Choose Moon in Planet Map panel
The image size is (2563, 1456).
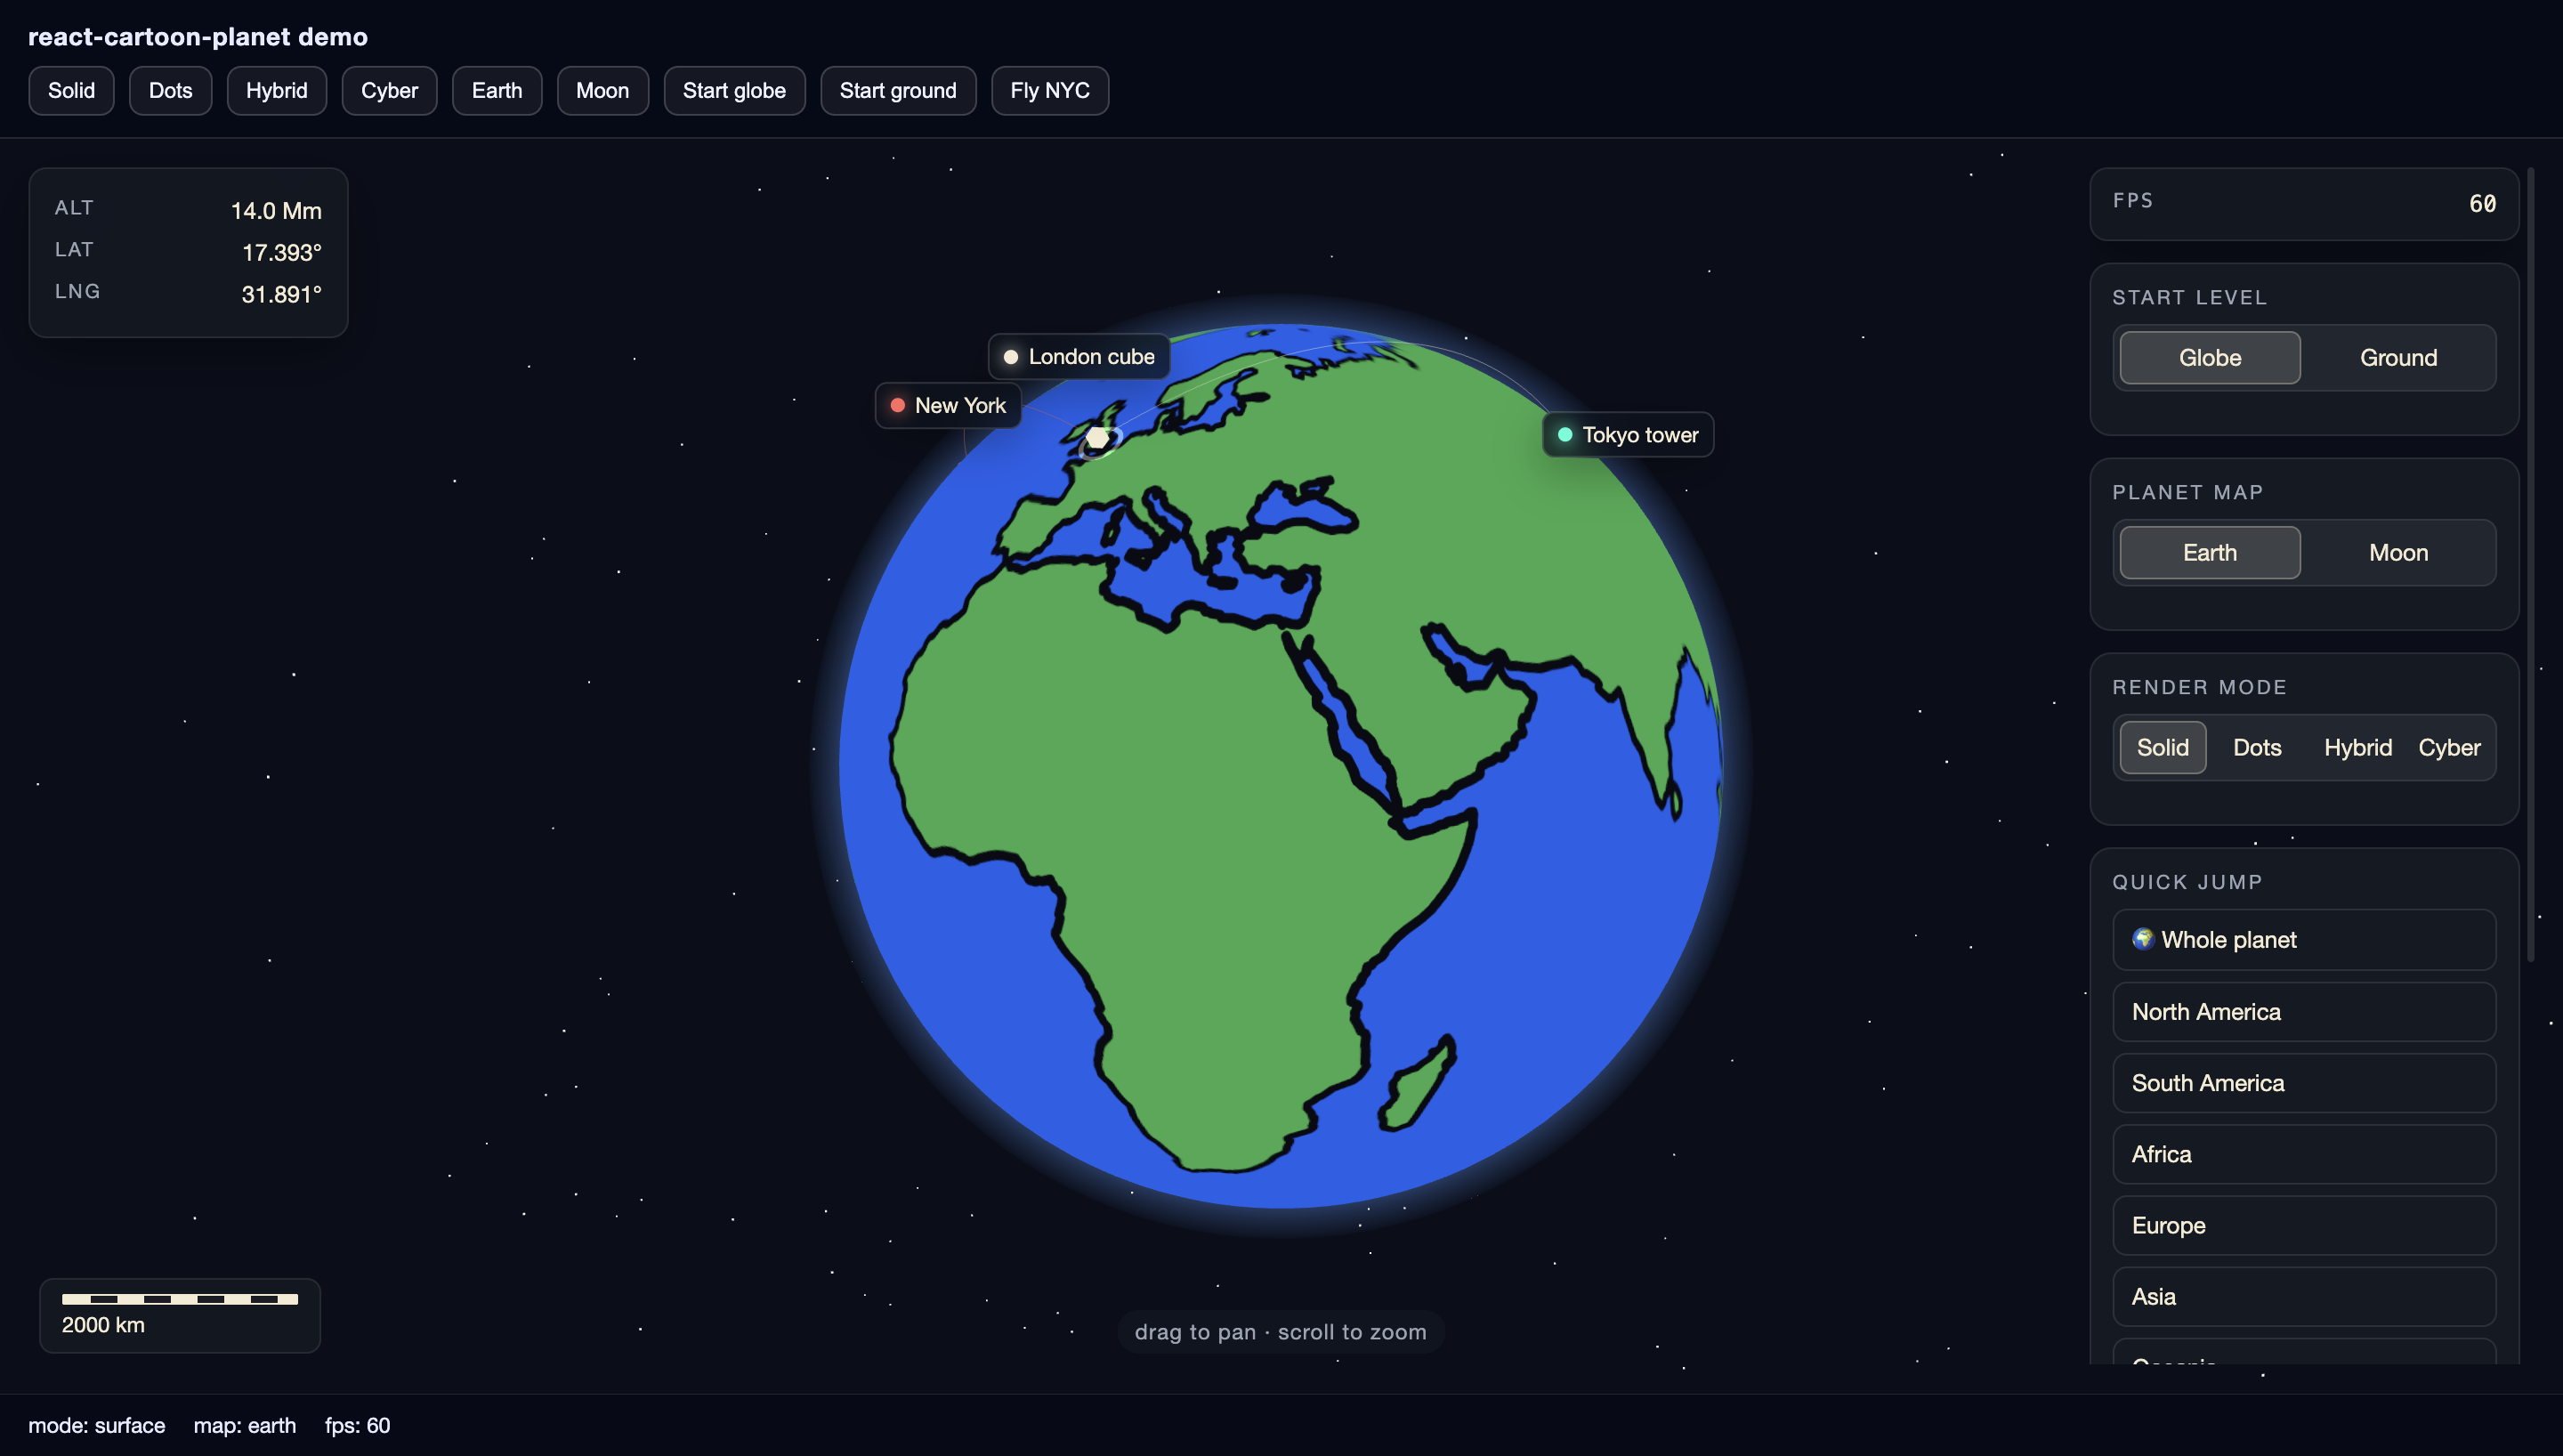coord(2398,553)
